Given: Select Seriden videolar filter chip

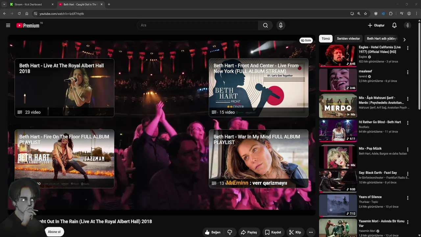Looking at the screenshot, I should pos(348,39).
